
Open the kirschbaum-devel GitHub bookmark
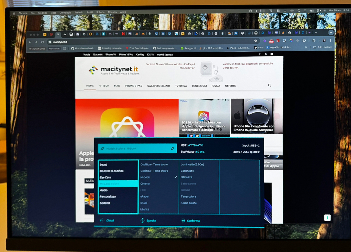tap(83, 48)
